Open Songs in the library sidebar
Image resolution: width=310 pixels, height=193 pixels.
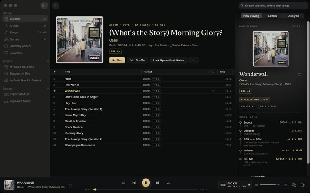click(25, 33)
